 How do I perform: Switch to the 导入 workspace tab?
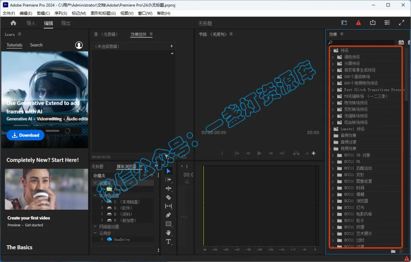(x=31, y=23)
